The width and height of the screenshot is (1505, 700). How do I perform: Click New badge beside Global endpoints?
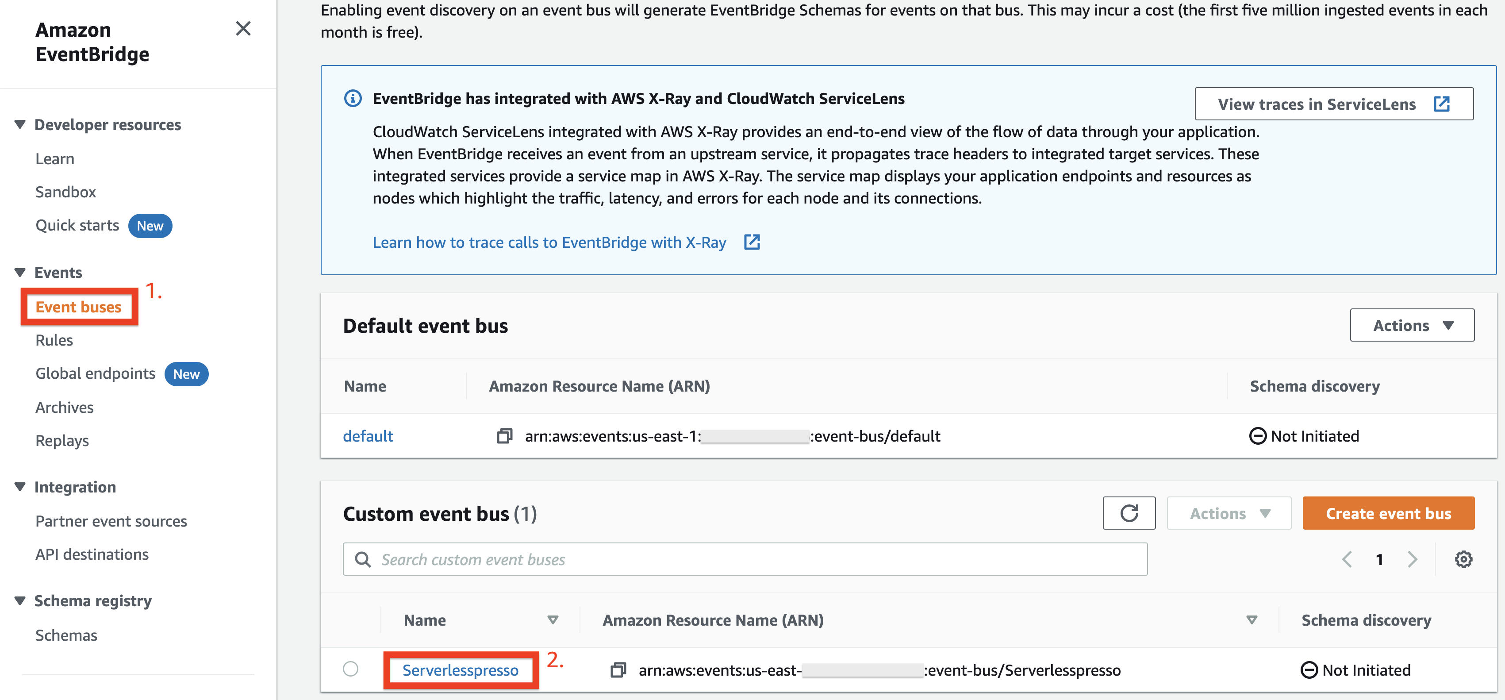(x=186, y=374)
